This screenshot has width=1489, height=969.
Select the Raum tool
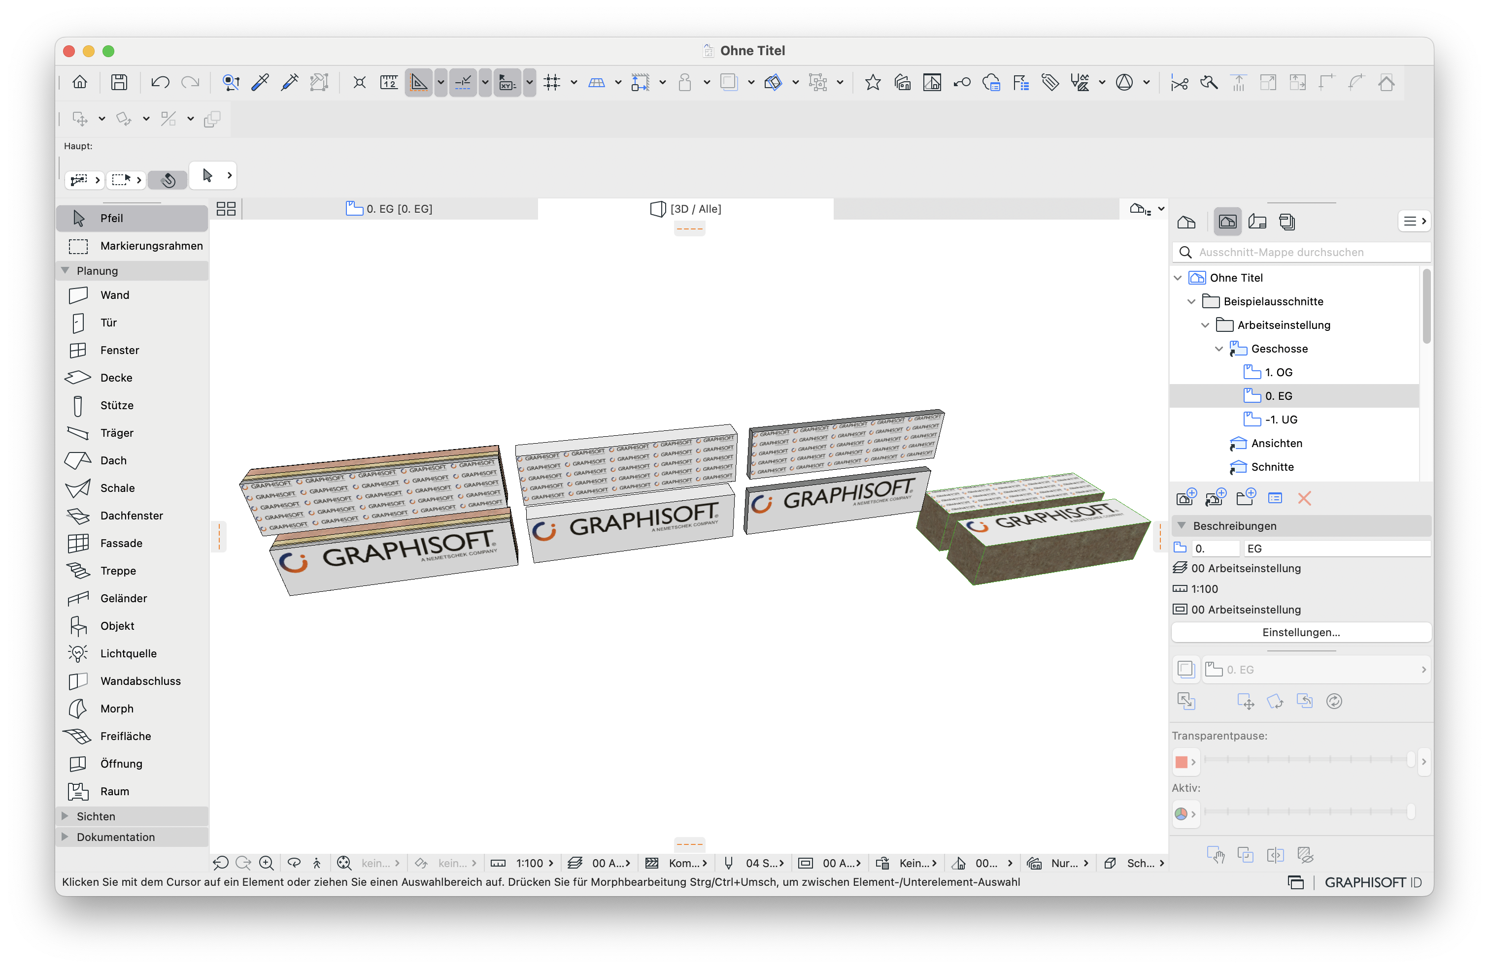(x=132, y=791)
